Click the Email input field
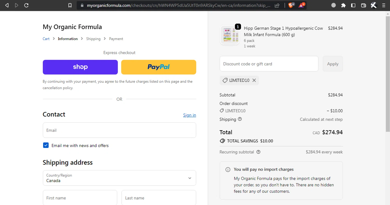Image resolution: width=390 pixels, height=205 pixels. pyautogui.click(x=119, y=130)
